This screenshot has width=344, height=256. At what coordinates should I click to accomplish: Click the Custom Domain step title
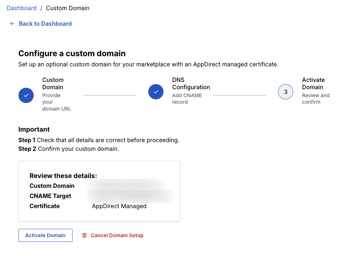53,83
